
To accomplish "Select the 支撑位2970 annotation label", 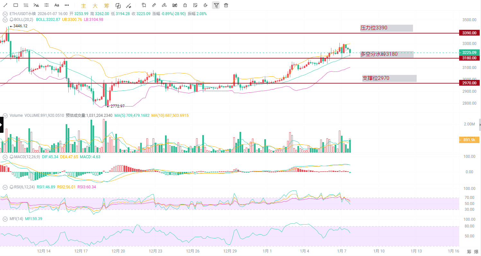I will 389,78.
